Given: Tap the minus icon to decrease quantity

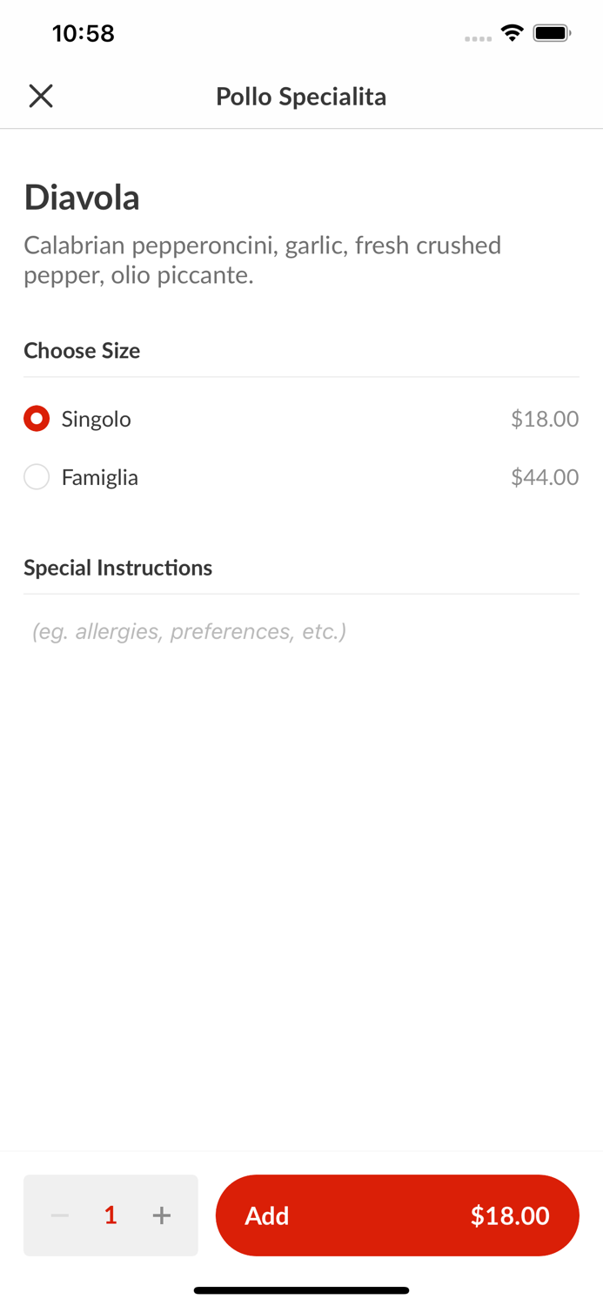Looking at the screenshot, I should (x=59, y=1215).
